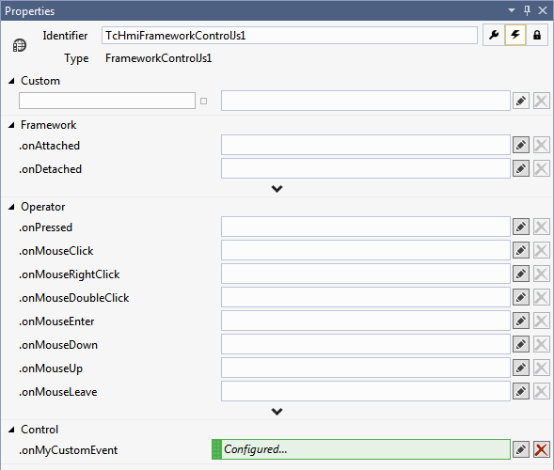Screen dimensions: 554x470
Task: Edit .onDetached event with pencil icon
Action: point(521,168)
